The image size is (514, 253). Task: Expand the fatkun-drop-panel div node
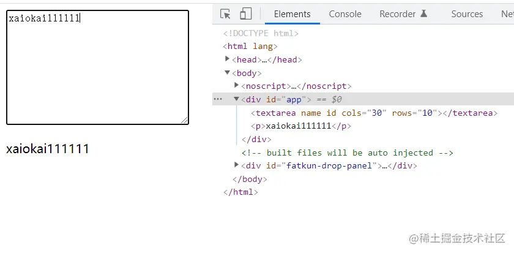[236, 165]
